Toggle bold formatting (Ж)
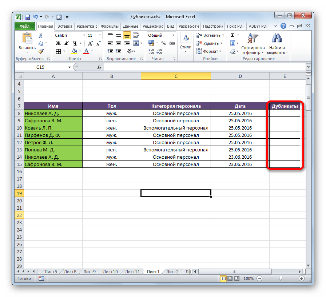 pyautogui.click(x=58, y=43)
